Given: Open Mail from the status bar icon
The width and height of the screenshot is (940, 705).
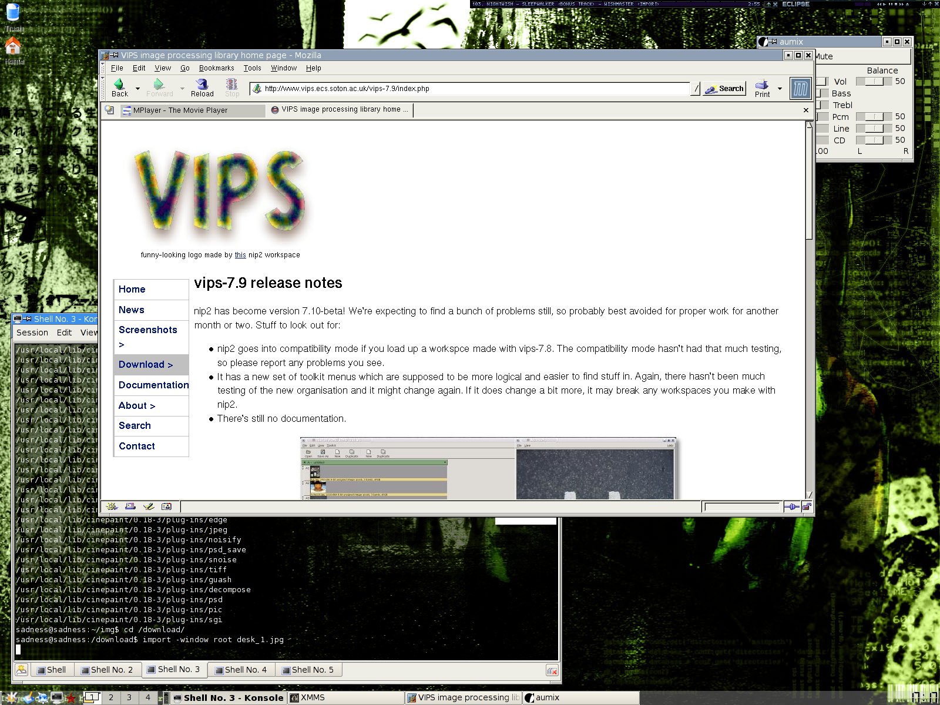Looking at the screenshot, I should 130,506.
